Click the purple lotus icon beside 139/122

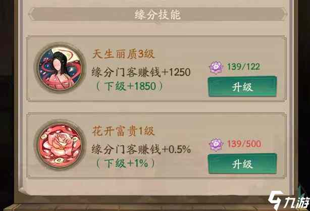point(216,67)
